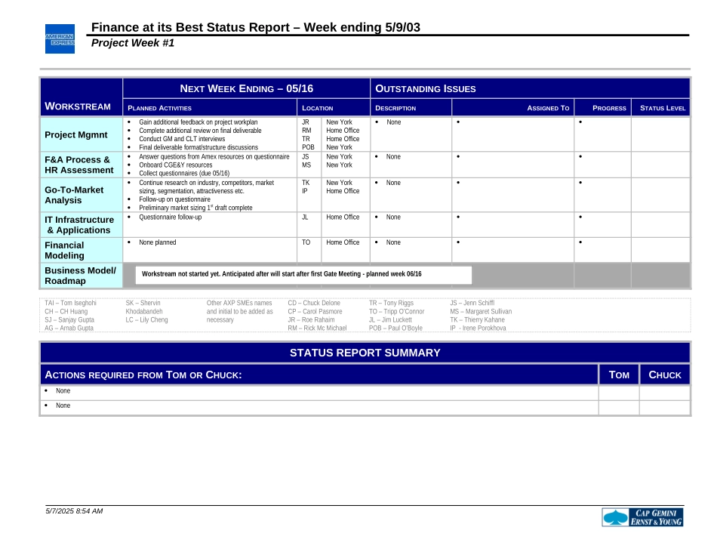Click 'Final deliverable format/structure discussions'
This screenshot has width=717, height=555.
click(198, 147)
